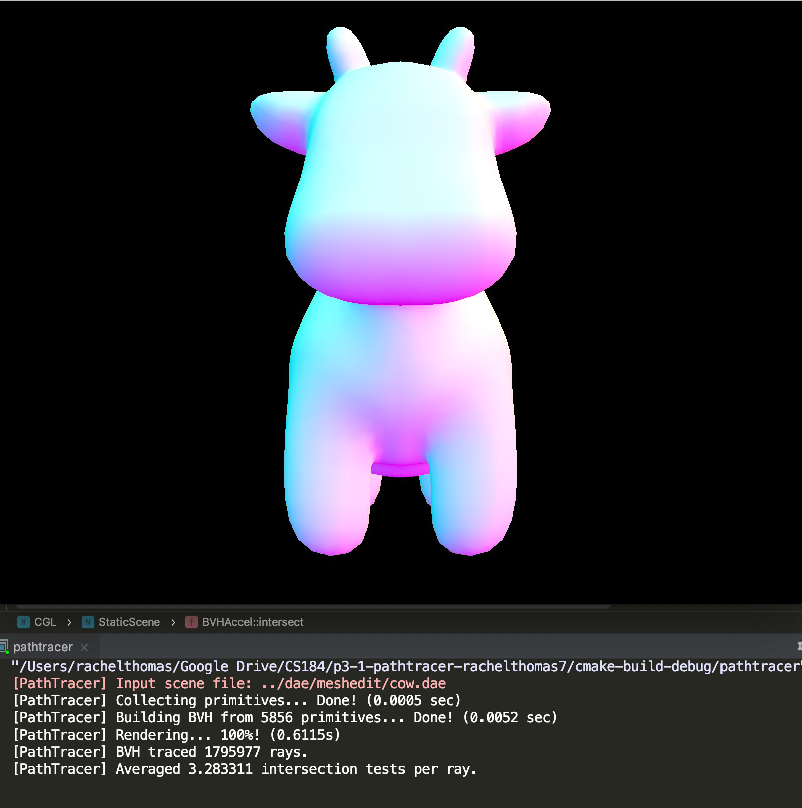Click the 'Rendering... 100%! (0.6115s)' line
The width and height of the screenshot is (802, 808).
pos(177,735)
